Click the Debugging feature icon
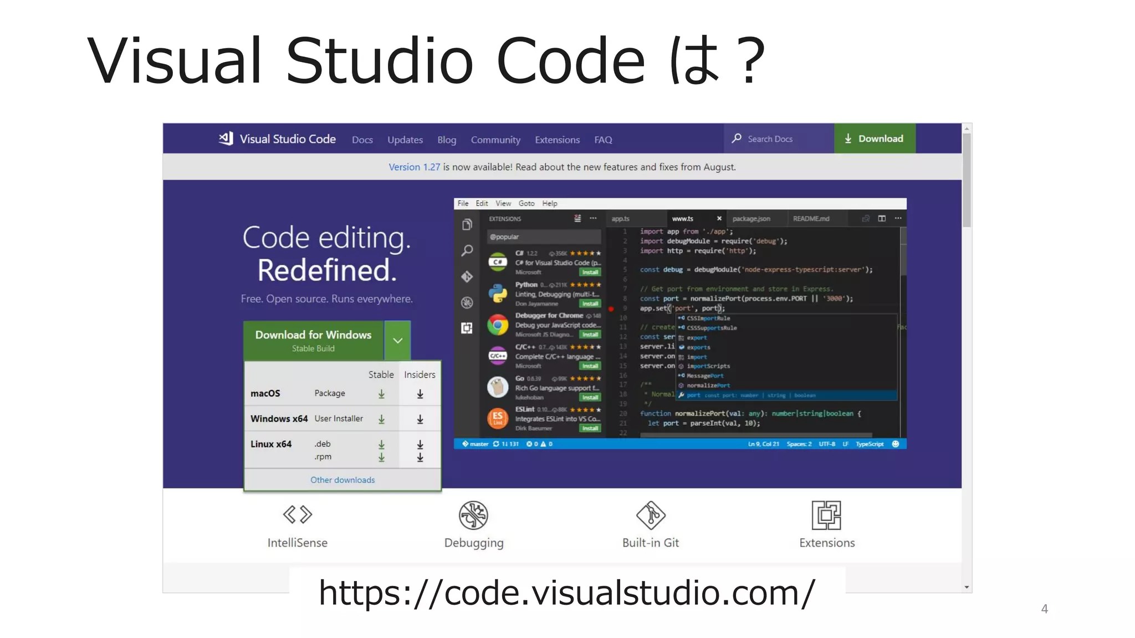The width and height of the screenshot is (1135, 638). coord(473,515)
